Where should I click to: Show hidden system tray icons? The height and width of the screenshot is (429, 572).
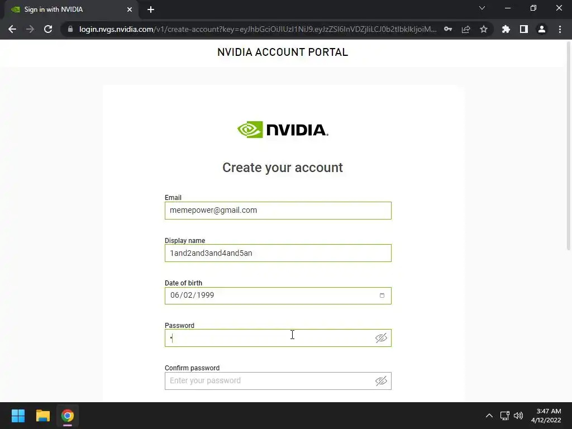[489, 416]
